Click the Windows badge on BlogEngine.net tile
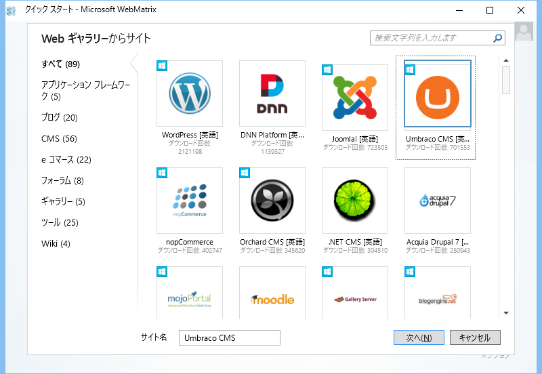 (410, 272)
